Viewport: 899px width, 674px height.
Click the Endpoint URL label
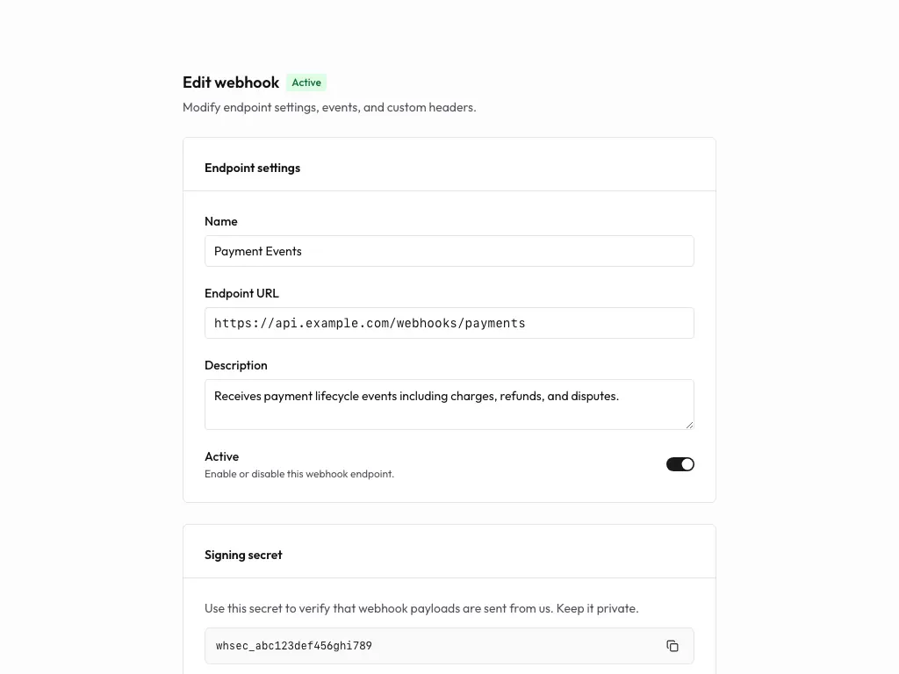click(x=241, y=293)
